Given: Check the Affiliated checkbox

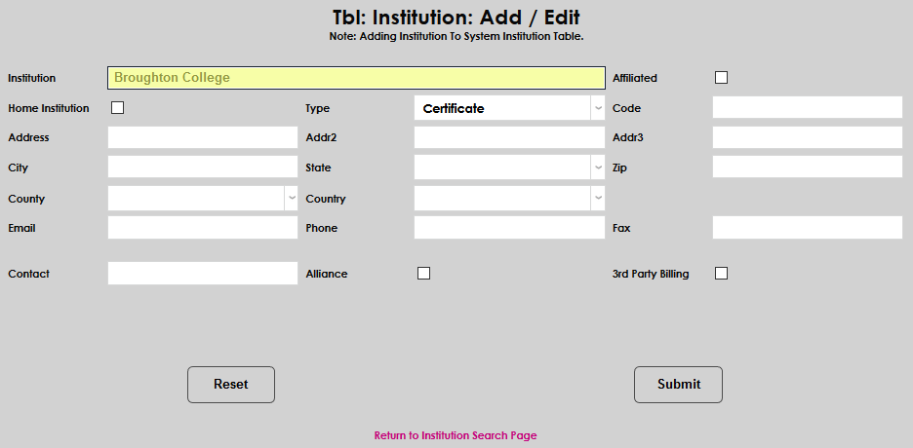Looking at the screenshot, I should (722, 78).
